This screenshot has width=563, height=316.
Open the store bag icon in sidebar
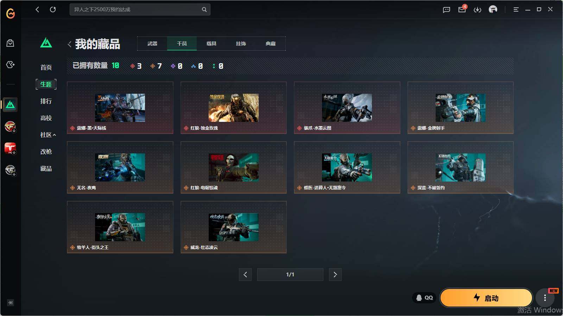click(10, 43)
